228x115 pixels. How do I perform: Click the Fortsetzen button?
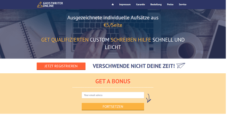coord(113,106)
